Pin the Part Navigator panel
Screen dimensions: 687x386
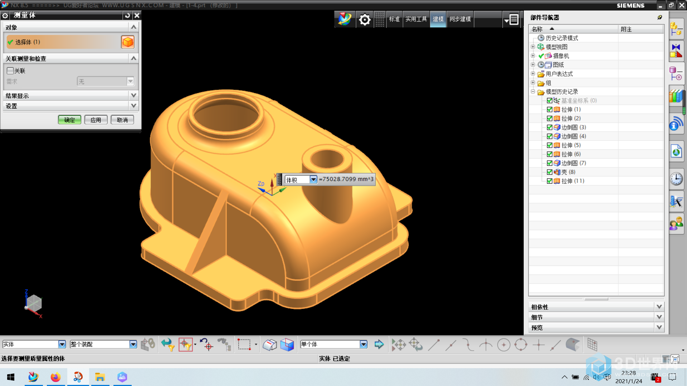tap(660, 17)
